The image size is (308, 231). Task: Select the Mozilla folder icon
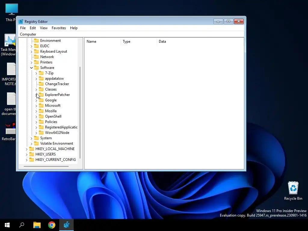(41, 111)
